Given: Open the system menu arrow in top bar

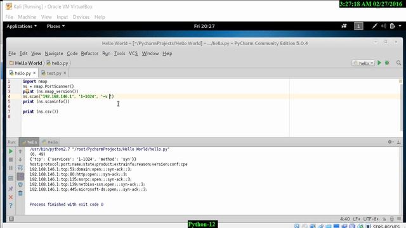Looking at the screenshot, I should click(x=400, y=26).
